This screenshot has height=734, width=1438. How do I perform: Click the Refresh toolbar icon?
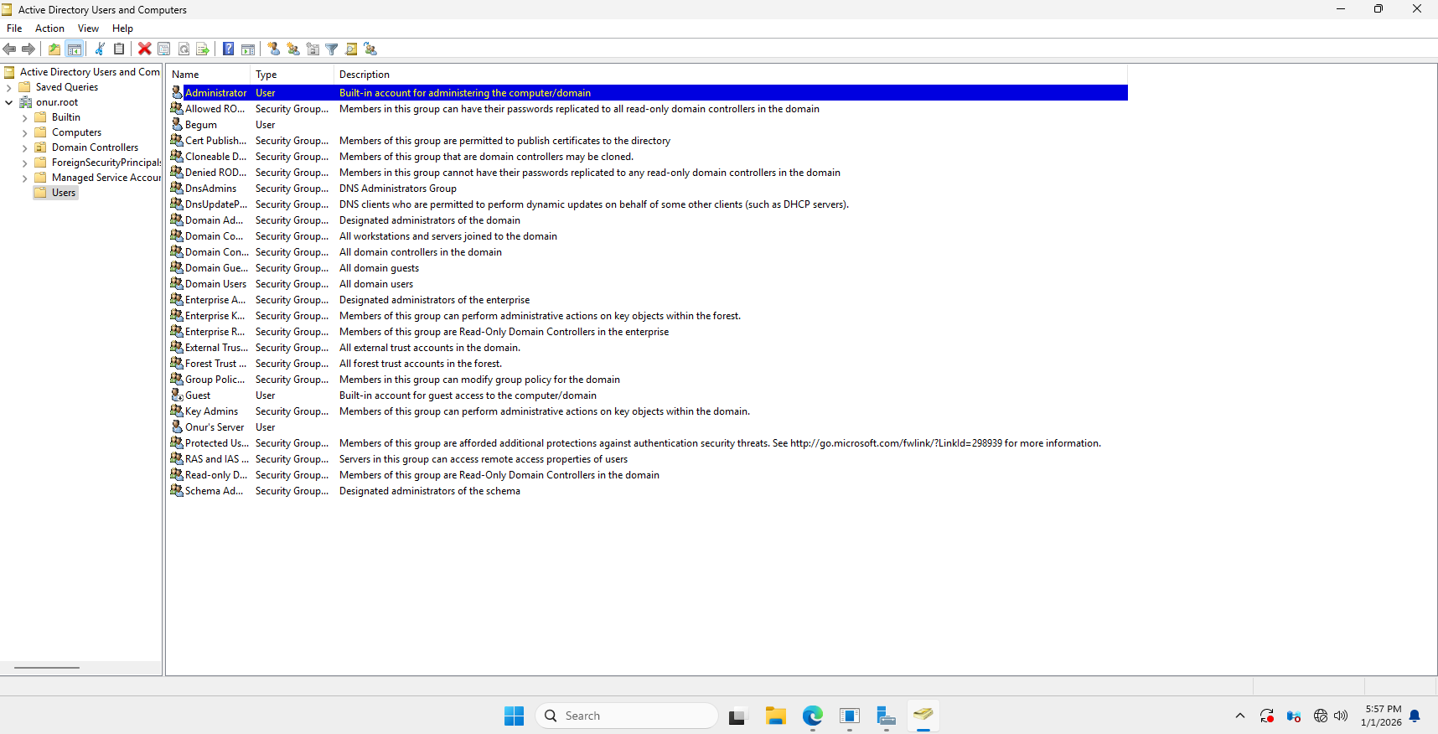(184, 49)
